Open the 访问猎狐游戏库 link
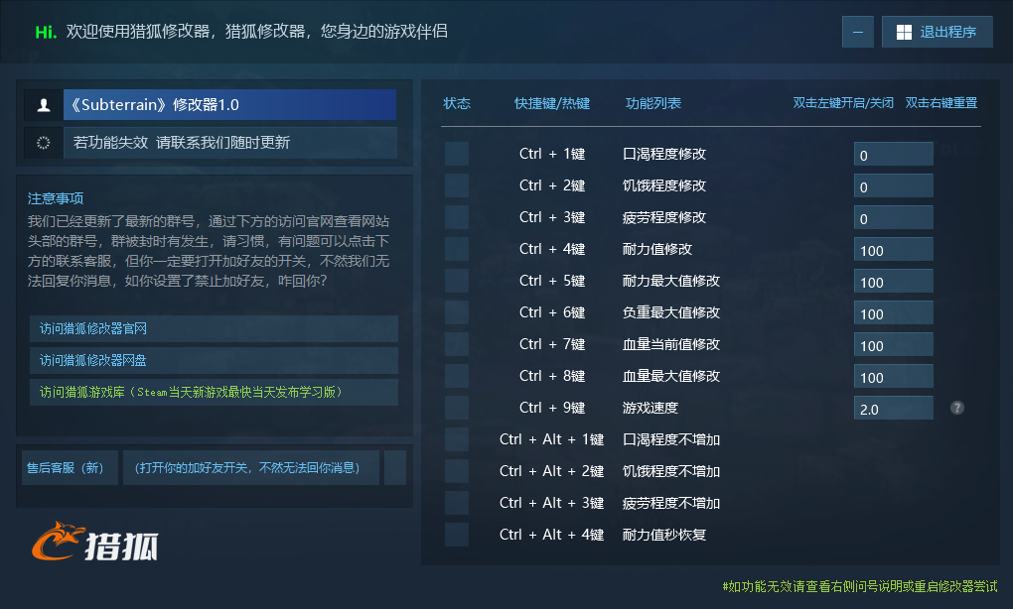 click(x=214, y=392)
